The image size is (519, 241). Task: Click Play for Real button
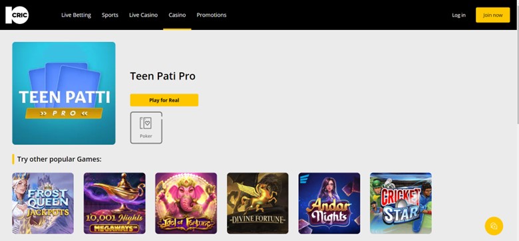point(164,100)
